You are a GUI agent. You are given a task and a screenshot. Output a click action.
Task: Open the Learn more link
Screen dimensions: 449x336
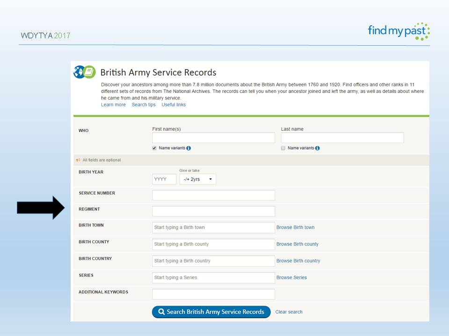click(x=113, y=105)
